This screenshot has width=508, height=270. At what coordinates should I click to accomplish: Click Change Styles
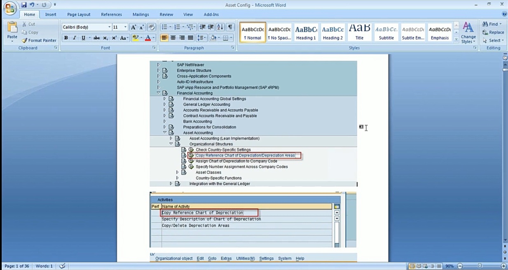tap(468, 33)
